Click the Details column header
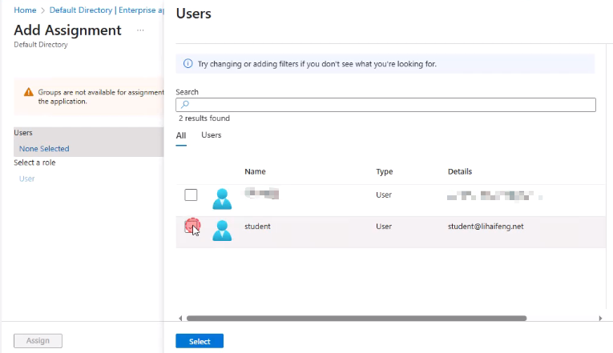 point(460,171)
